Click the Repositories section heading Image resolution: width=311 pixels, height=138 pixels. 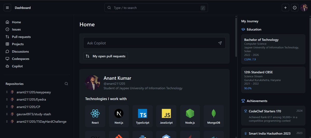[x=15, y=84]
